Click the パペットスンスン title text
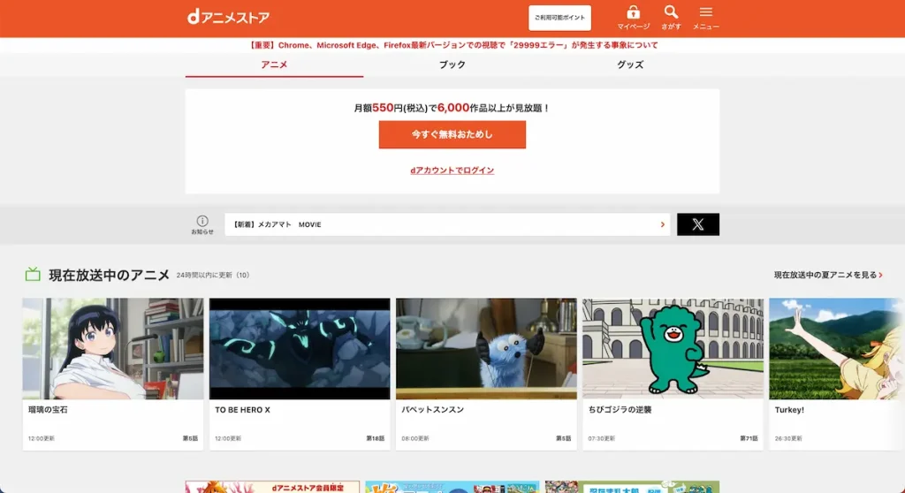 433,410
